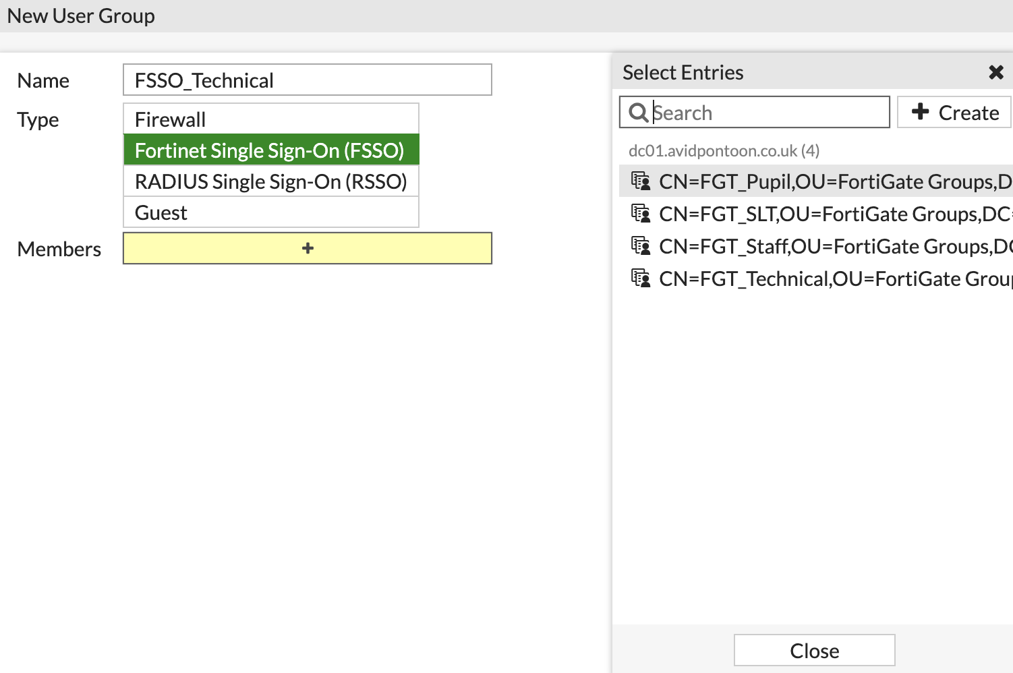
Task: Select Fortinet Single Sign-On (FSSO) type
Action: pyautogui.click(x=271, y=150)
